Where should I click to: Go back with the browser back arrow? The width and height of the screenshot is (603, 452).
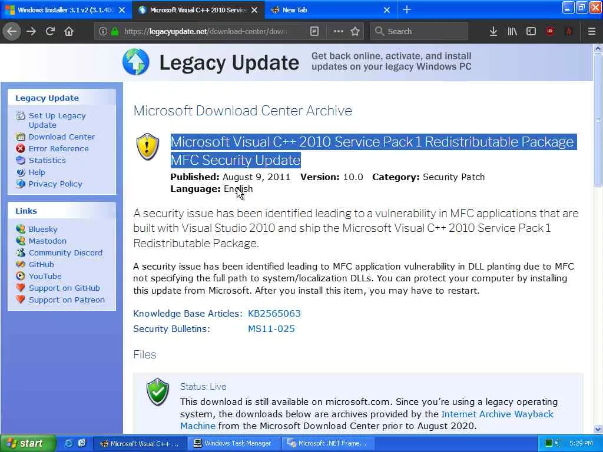[12, 31]
